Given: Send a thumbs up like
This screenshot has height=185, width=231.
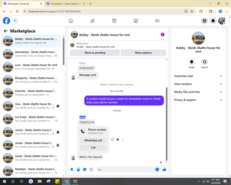Looking at the screenshot, I should [164, 170].
